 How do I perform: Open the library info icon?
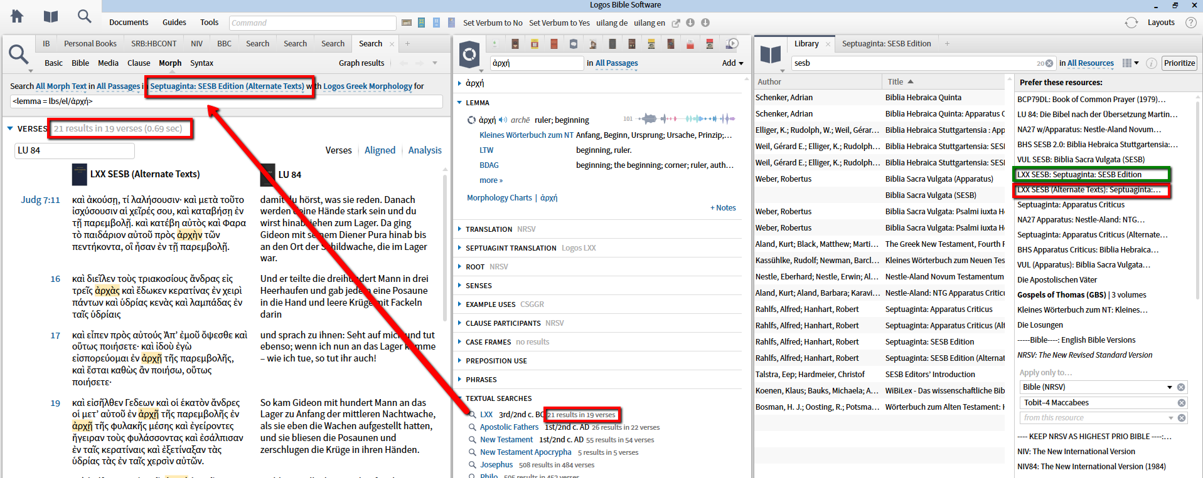pyautogui.click(x=1152, y=63)
